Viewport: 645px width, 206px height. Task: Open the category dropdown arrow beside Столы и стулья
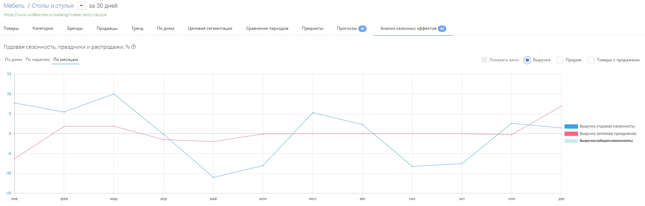click(x=81, y=6)
